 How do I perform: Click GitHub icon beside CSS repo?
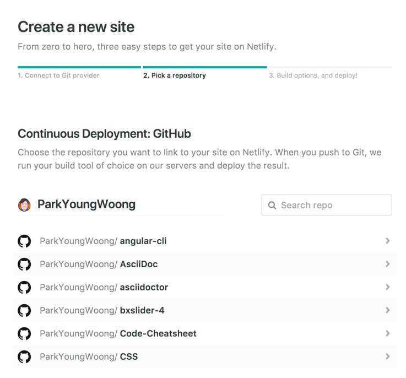pos(24,357)
